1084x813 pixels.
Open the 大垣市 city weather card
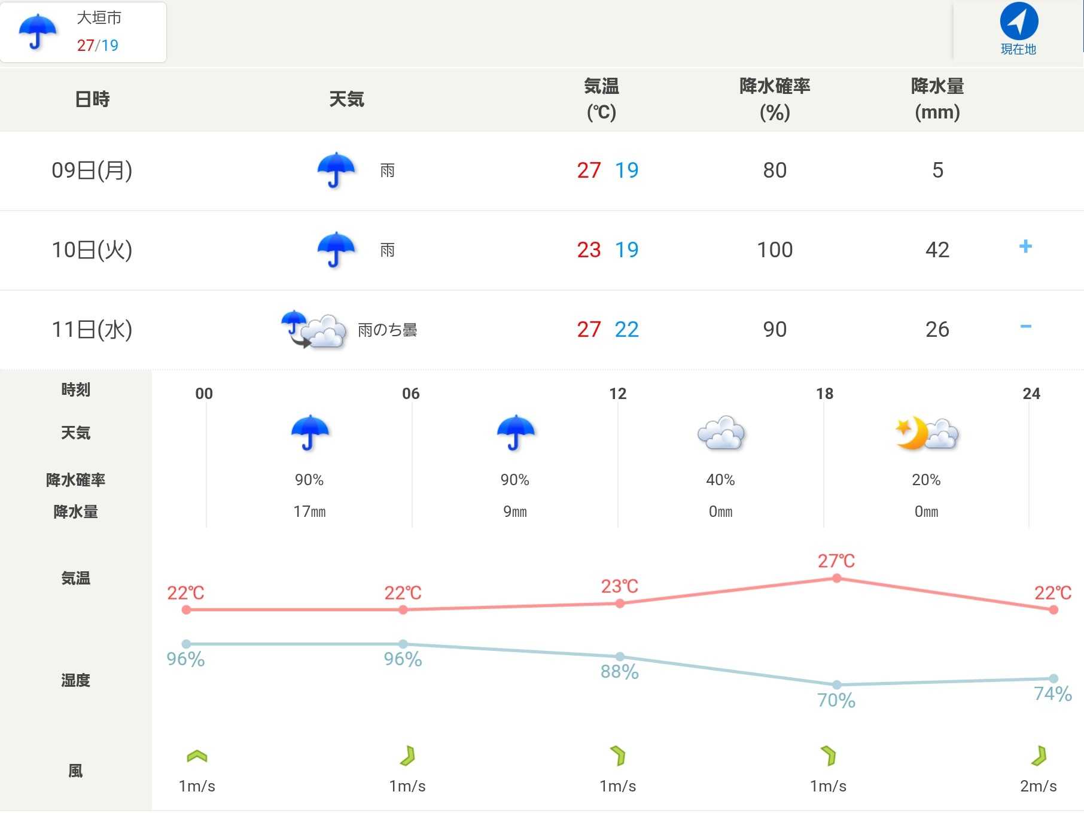(83, 32)
